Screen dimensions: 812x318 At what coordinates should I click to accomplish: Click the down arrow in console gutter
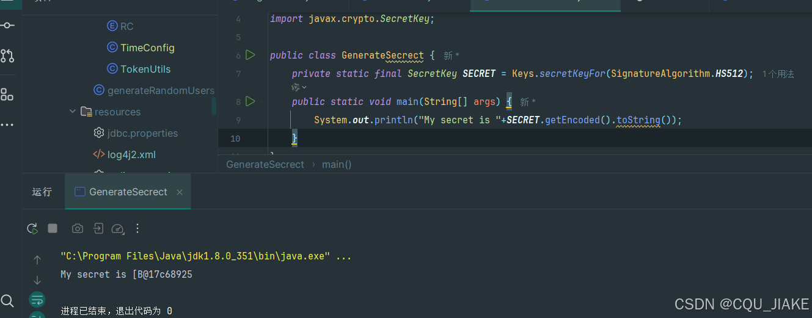(37, 280)
